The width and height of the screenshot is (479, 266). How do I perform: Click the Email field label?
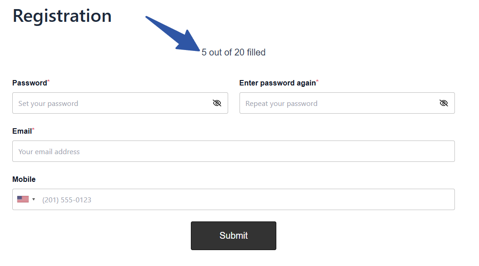tap(22, 131)
